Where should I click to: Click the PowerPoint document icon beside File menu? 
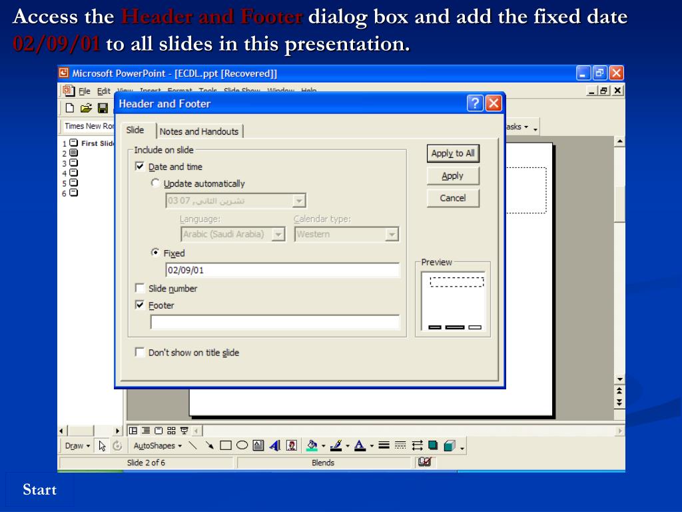[x=68, y=91]
